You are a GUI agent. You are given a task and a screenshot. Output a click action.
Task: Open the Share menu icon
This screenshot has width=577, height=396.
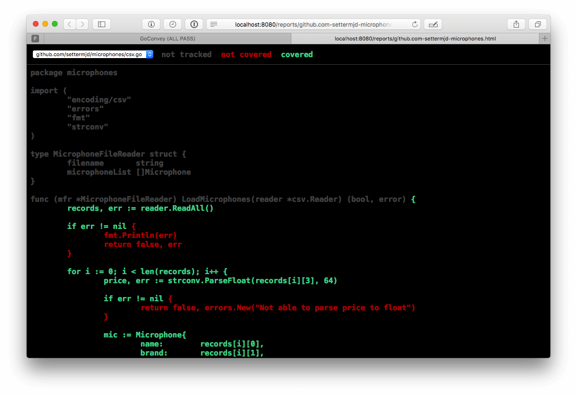tap(516, 24)
